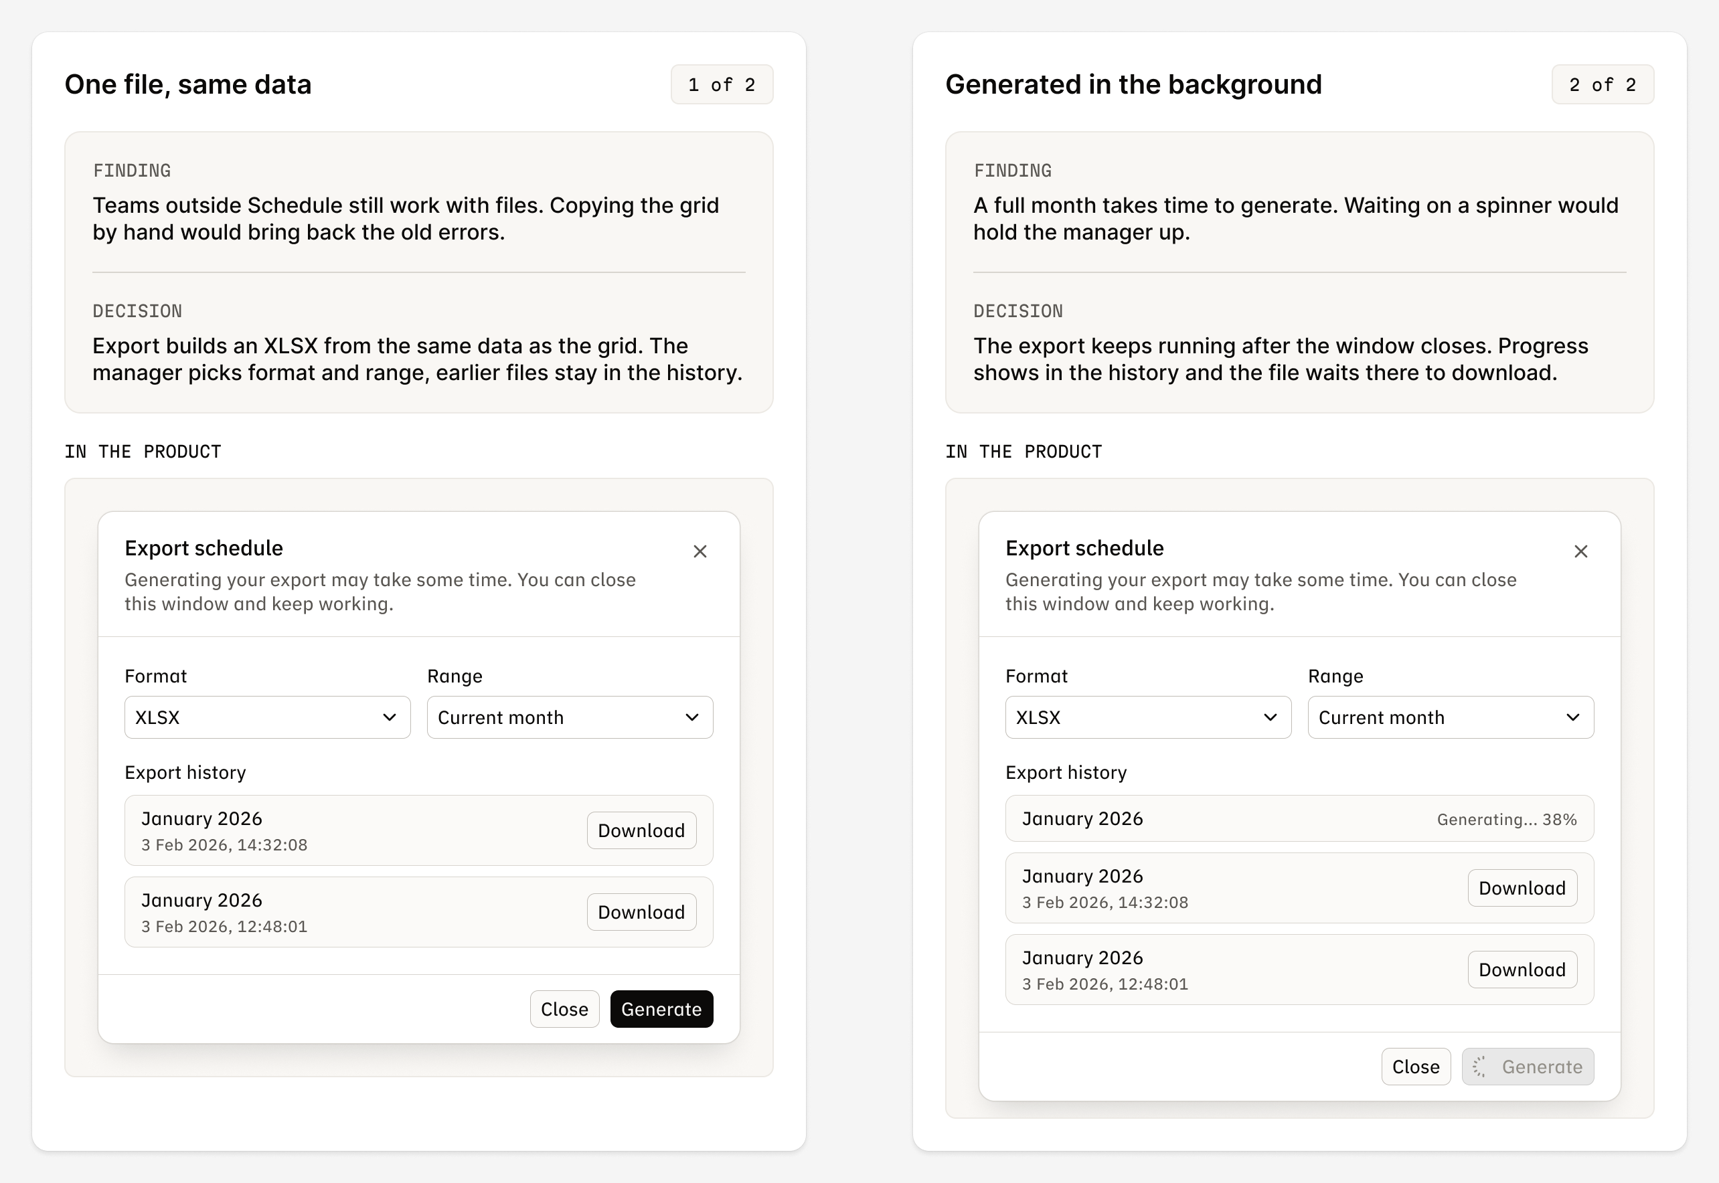The width and height of the screenshot is (1719, 1183).
Task: Click the '2 of 2' page badge
Action: 1603,84
